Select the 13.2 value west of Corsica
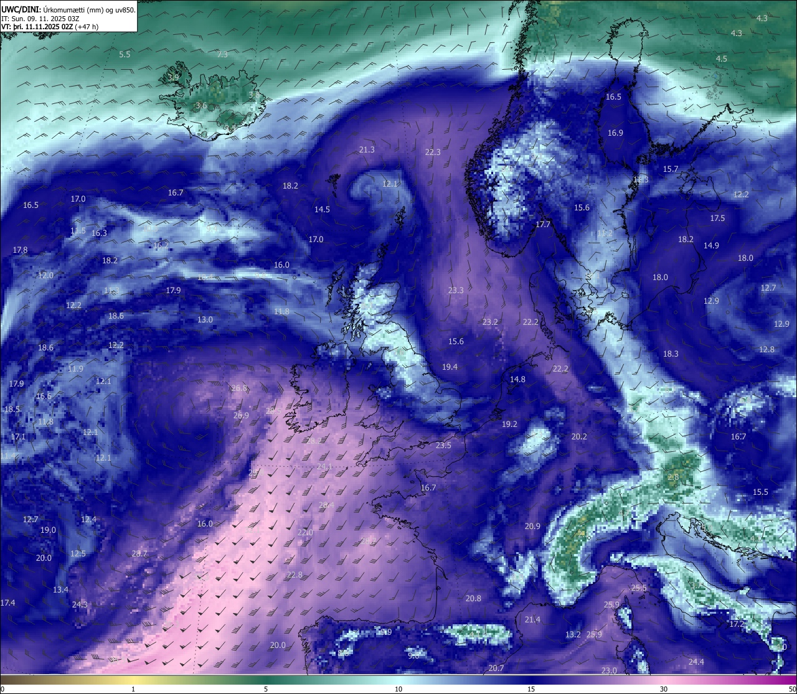The width and height of the screenshot is (797, 694). coord(573,635)
